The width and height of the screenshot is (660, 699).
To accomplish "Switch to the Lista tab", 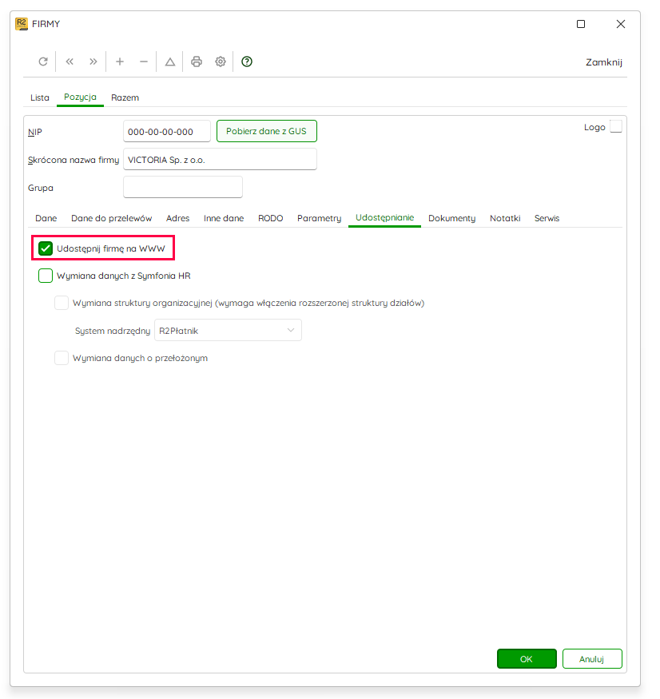I will point(40,97).
